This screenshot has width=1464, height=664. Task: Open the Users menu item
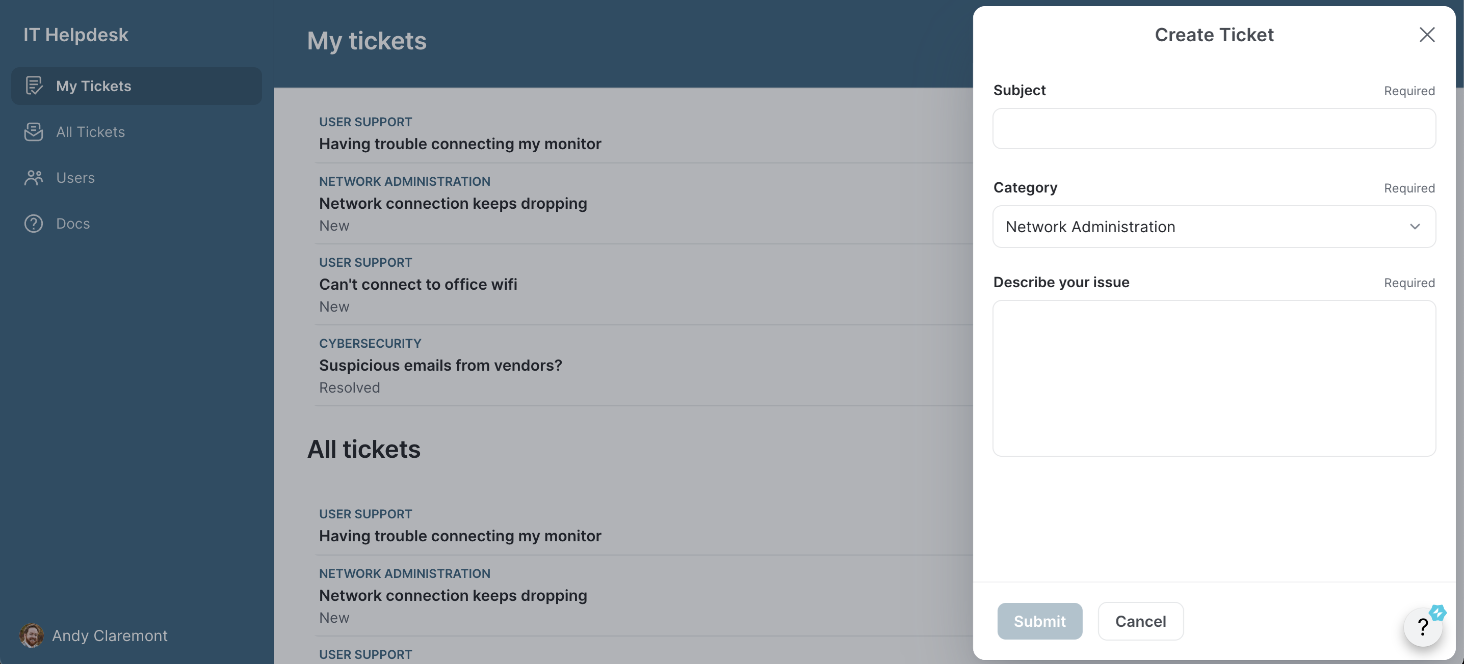pos(75,178)
